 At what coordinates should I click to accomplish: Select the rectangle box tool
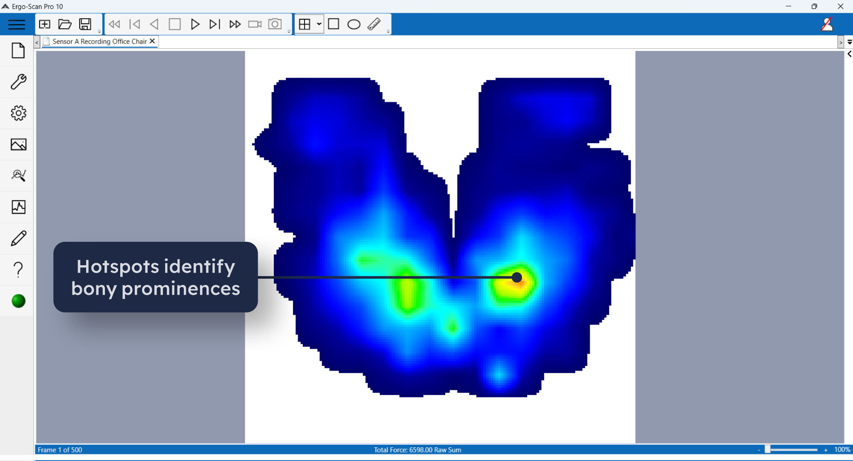[334, 24]
